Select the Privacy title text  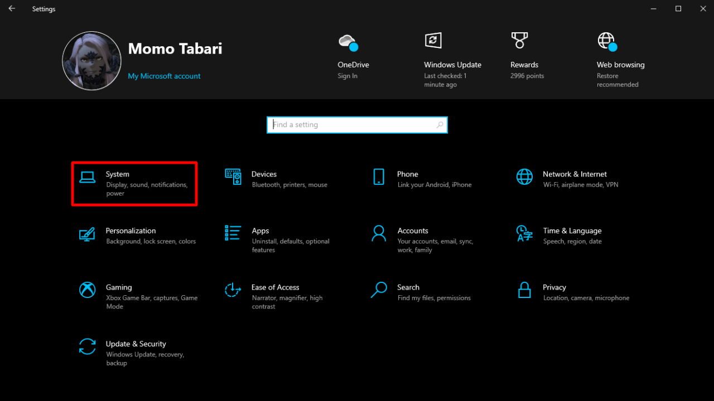554,287
